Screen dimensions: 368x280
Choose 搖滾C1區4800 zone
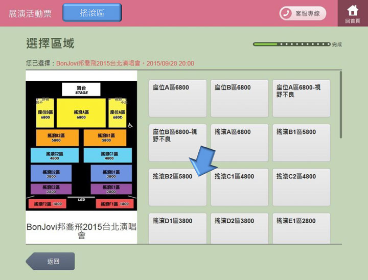tap(239, 187)
